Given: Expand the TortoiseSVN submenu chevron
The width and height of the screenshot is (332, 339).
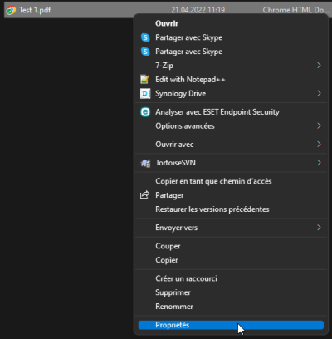Looking at the screenshot, I should [319, 163].
